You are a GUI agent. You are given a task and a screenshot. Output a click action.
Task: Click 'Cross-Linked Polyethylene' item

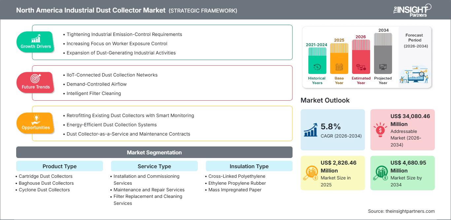click(x=237, y=176)
